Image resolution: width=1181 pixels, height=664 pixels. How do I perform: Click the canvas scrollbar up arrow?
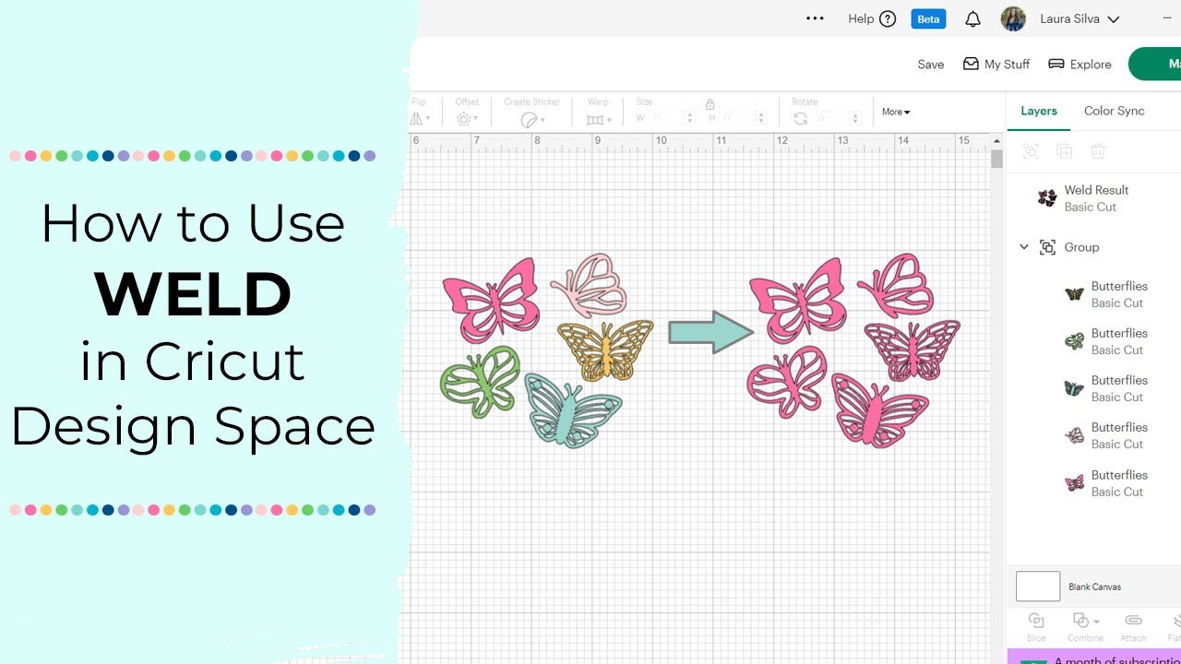[996, 141]
